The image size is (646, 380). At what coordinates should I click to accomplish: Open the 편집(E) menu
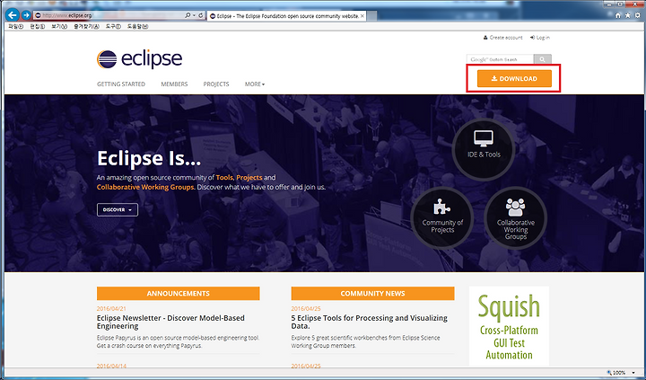tap(38, 26)
